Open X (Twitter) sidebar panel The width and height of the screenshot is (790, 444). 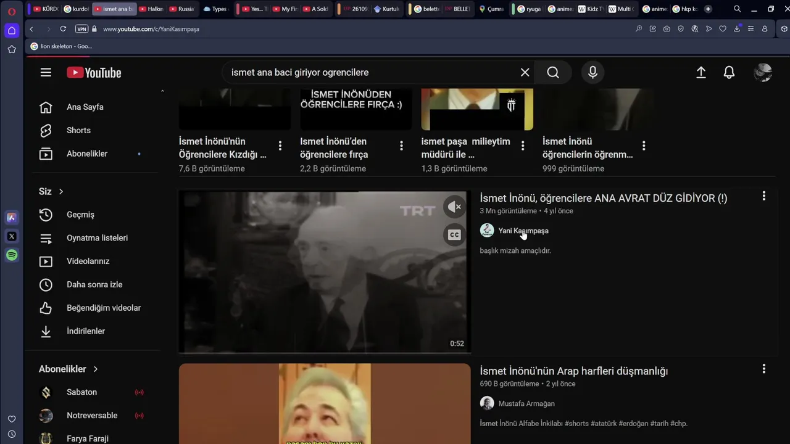tap(12, 236)
